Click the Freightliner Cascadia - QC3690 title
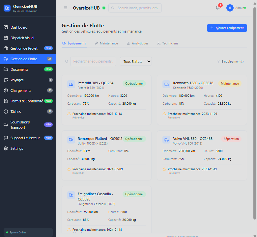 click(96, 197)
